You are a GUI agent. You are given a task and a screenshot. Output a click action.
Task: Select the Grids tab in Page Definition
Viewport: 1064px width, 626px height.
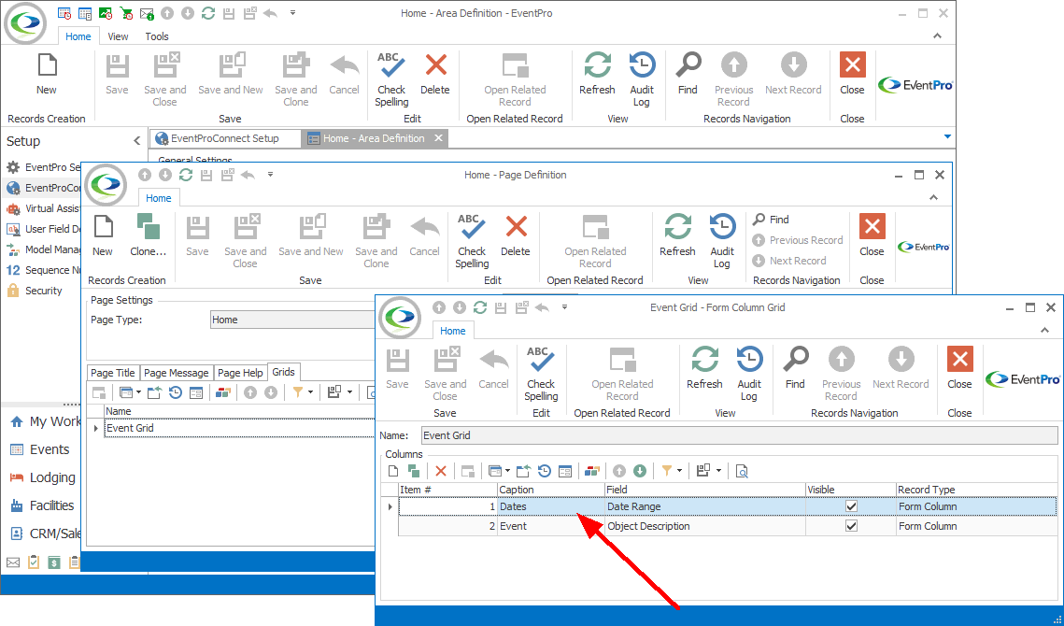(x=284, y=372)
